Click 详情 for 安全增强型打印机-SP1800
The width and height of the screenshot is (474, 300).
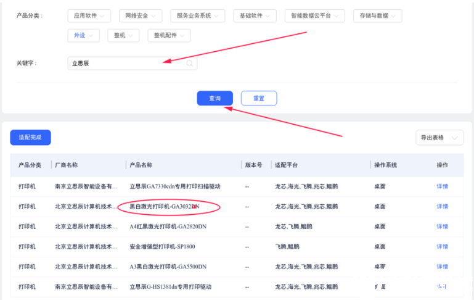[442, 247]
